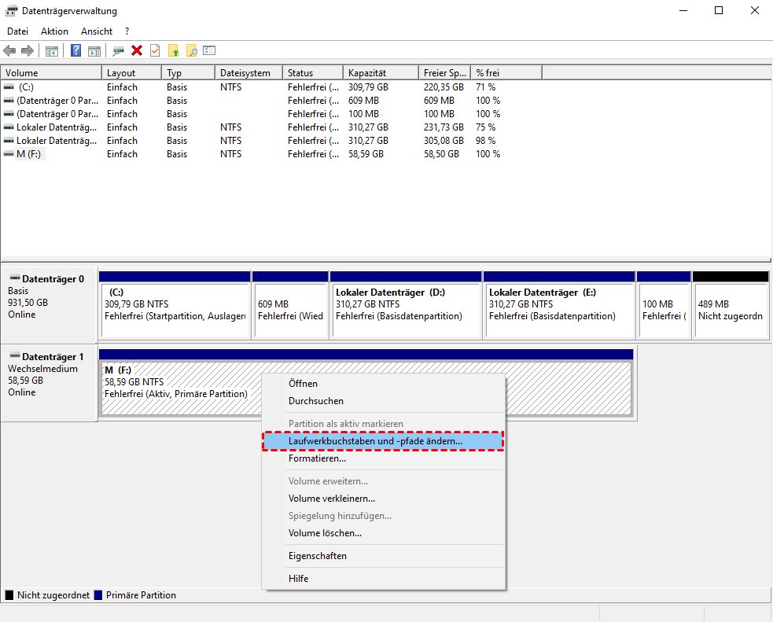The height and width of the screenshot is (622, 773).
Task: Sort by the Dateisystem column header
Action: pos(246,73)
